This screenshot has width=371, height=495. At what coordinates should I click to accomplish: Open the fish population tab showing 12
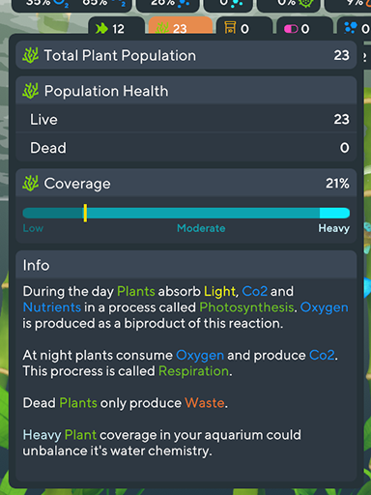[116, 27]
